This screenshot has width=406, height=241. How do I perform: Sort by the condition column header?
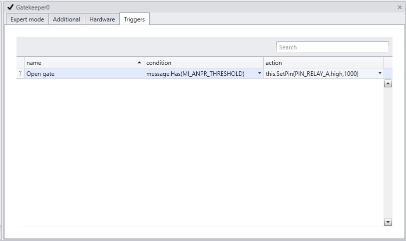tap(204, 63)
